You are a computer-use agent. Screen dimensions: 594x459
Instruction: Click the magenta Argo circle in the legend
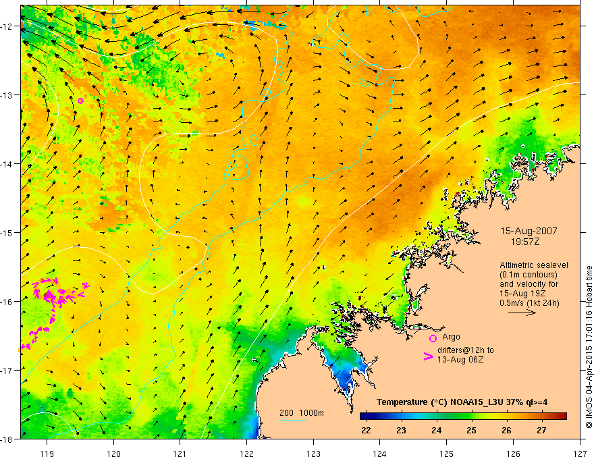tap(433, 338)
